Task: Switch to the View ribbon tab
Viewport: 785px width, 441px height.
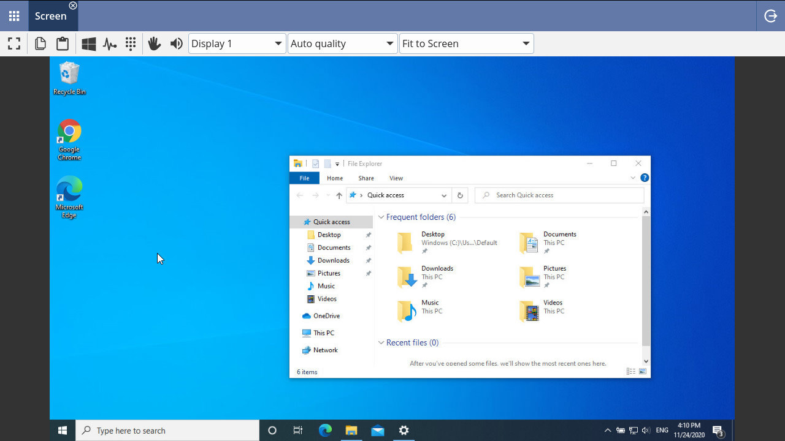Action: (396, 178)
